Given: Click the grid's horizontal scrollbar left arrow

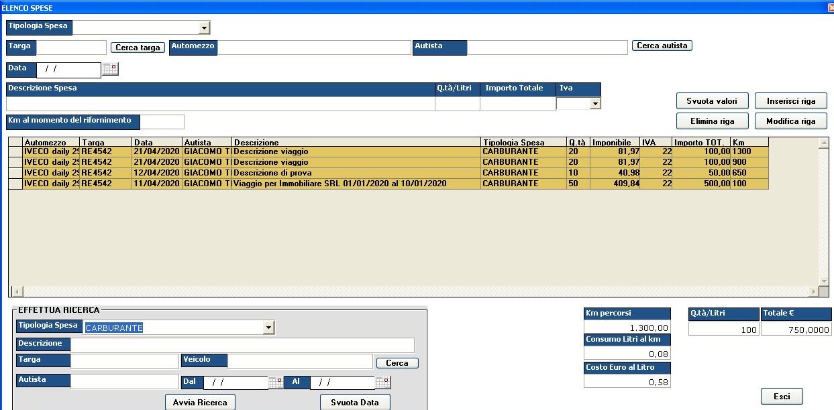Looking at the screenshot, I should [x=17, y=292].
